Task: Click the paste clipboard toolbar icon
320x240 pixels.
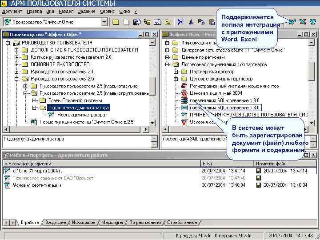Action: 212,22
